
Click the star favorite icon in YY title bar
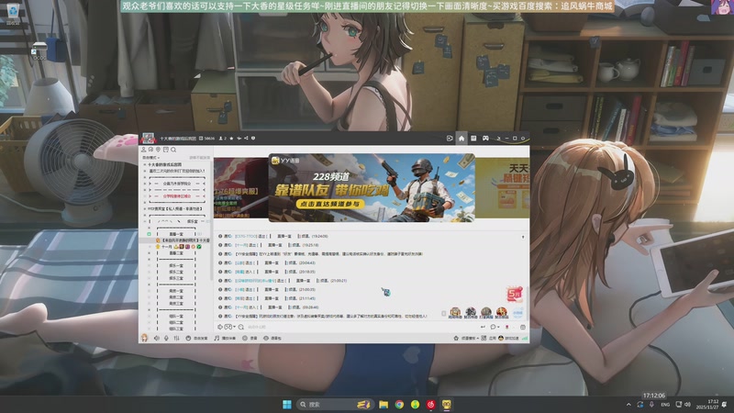231,139
